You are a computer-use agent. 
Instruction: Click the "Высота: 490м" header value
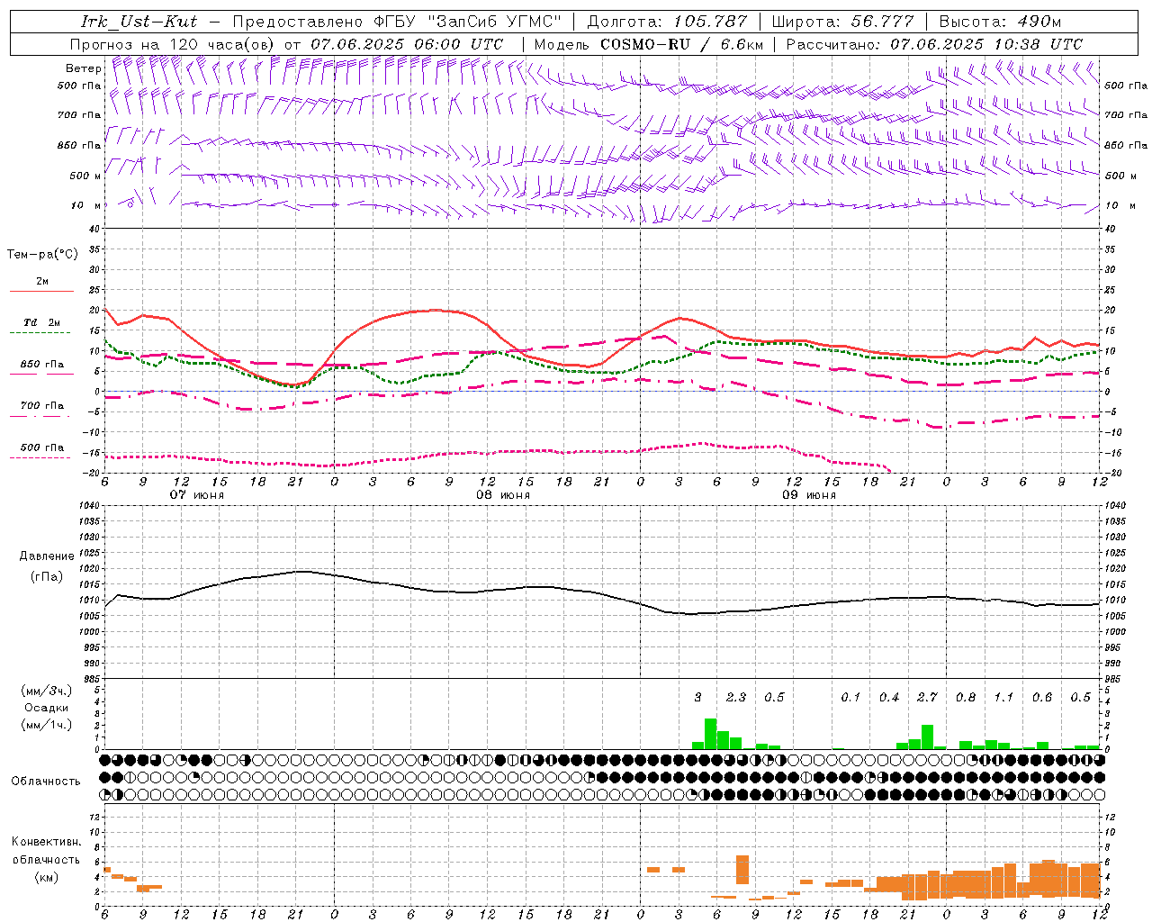pos(1000,22)
